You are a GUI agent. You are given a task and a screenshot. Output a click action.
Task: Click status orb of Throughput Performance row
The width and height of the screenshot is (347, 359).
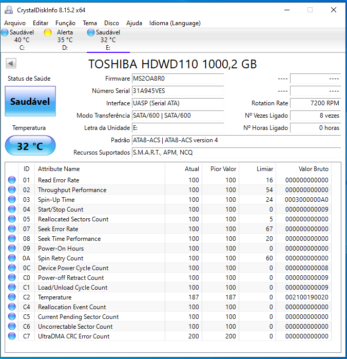point(12,190)
